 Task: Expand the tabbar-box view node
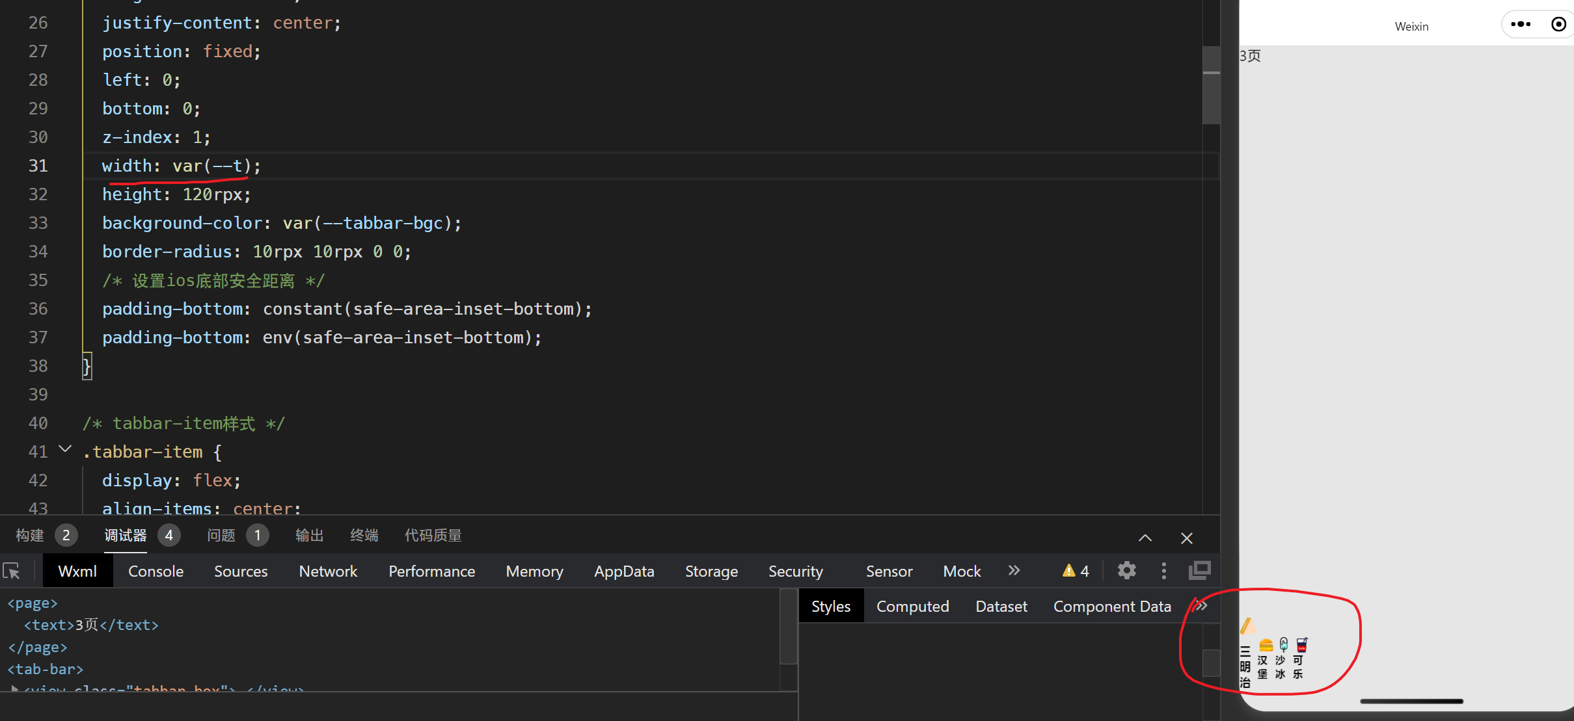coord(14,688)
